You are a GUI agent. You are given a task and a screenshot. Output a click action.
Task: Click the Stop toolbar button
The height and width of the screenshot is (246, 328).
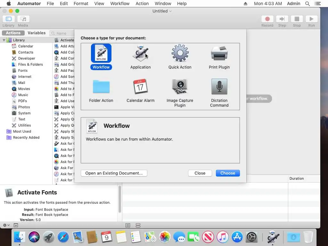297,19
